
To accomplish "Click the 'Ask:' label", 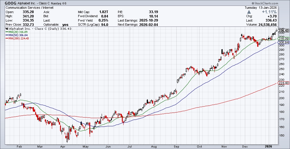I will [x=47, y=12].
